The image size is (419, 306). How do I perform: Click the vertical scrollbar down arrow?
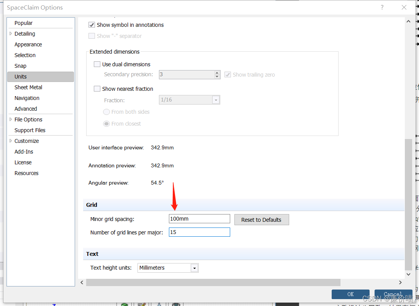pyautogui.click(x=408, y=274)
